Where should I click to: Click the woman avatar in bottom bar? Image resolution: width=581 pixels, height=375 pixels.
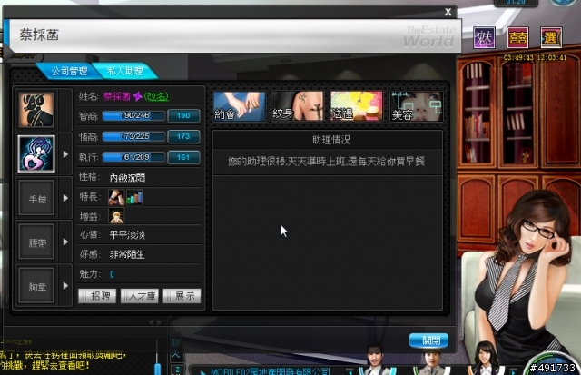[485, 359]
